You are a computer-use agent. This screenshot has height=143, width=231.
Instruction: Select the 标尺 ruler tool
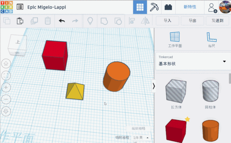click(212, 39)
